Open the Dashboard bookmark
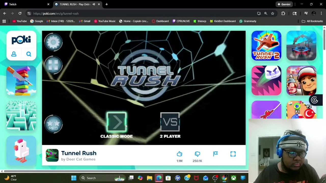 pyautogui.click(x=160, y=21)
